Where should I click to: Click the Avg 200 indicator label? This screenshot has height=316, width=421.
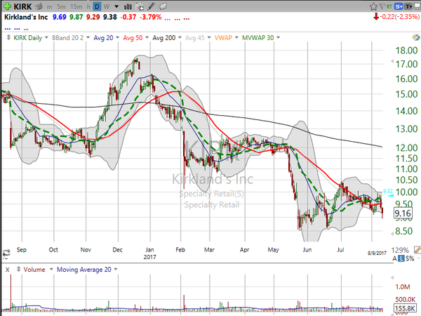164,38
